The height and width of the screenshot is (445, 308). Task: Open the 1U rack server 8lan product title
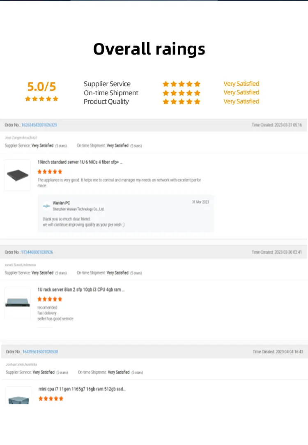[x=81, y=290]
